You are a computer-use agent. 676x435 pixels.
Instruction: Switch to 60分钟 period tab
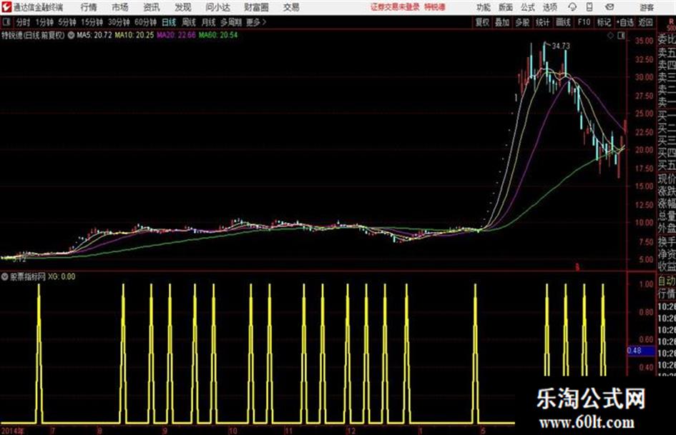point(145,22)
